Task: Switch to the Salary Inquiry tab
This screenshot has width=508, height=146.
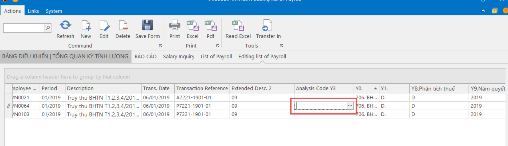Action: point(179,57)
